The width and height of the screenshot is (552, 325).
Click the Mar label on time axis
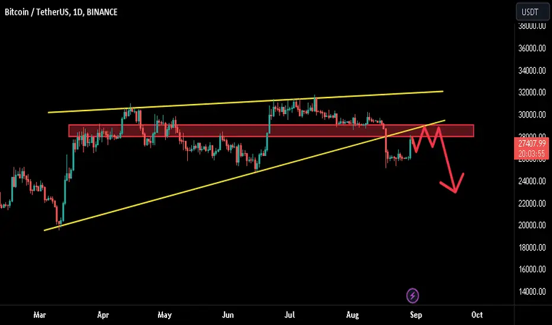40,315
